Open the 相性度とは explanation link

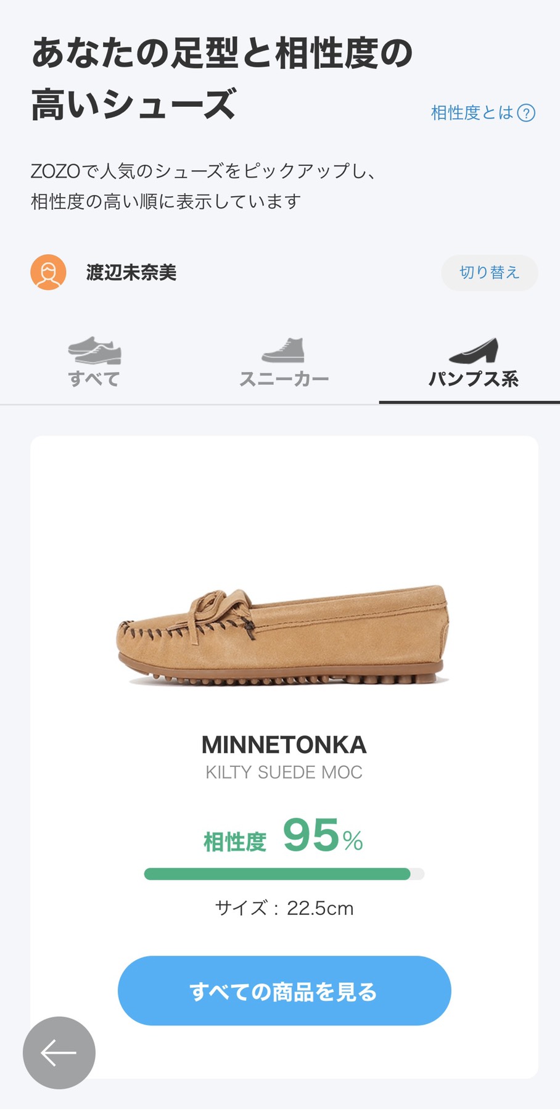click(472, 113)
